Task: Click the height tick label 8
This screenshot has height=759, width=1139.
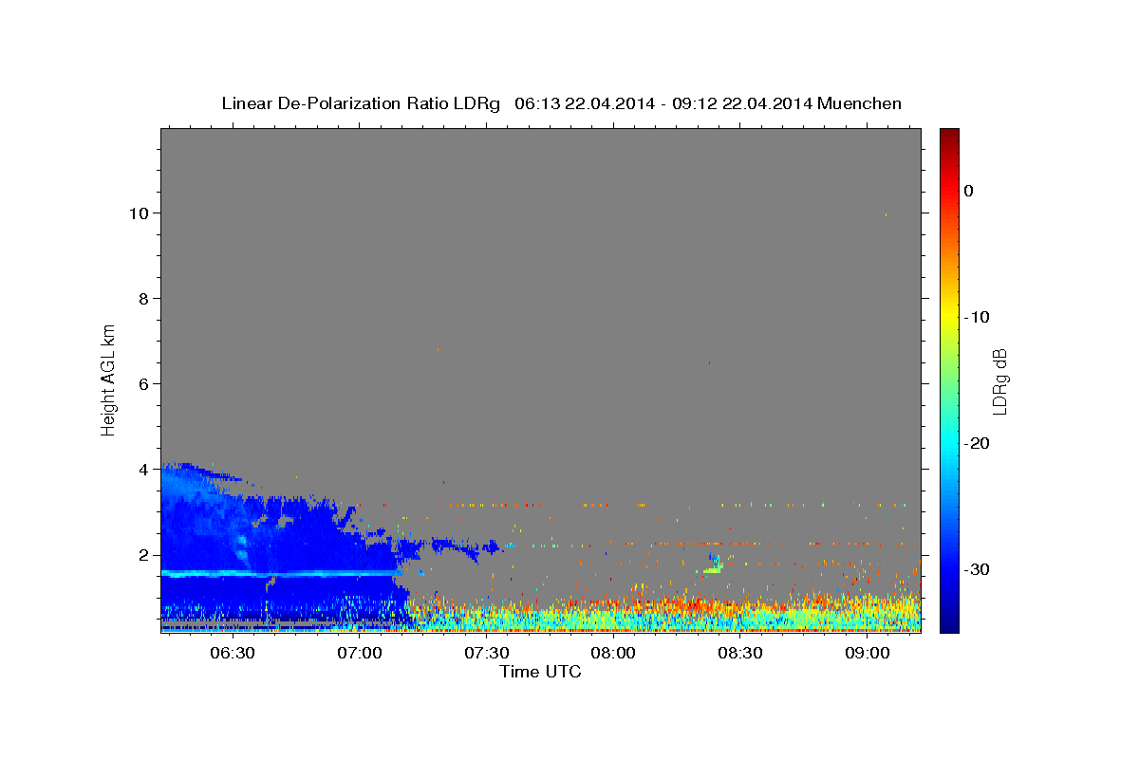Action: click(143, 299)
